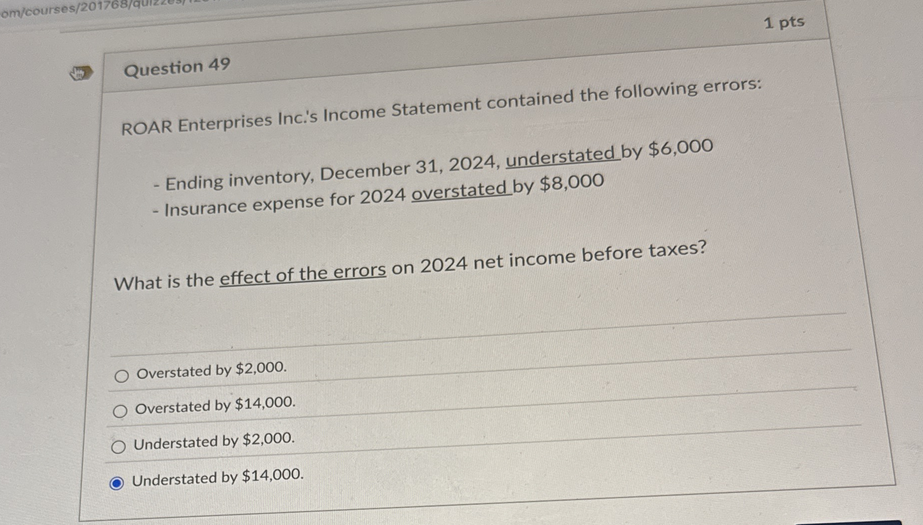923x525 pixels.
Task: Choose the 'Overstated by $14,000' answer option
Action: (119, 411)
